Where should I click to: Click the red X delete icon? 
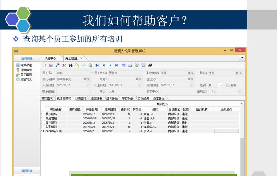(64, 65)
